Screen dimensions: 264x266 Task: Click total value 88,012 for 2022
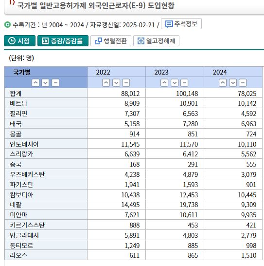[130, 94]
